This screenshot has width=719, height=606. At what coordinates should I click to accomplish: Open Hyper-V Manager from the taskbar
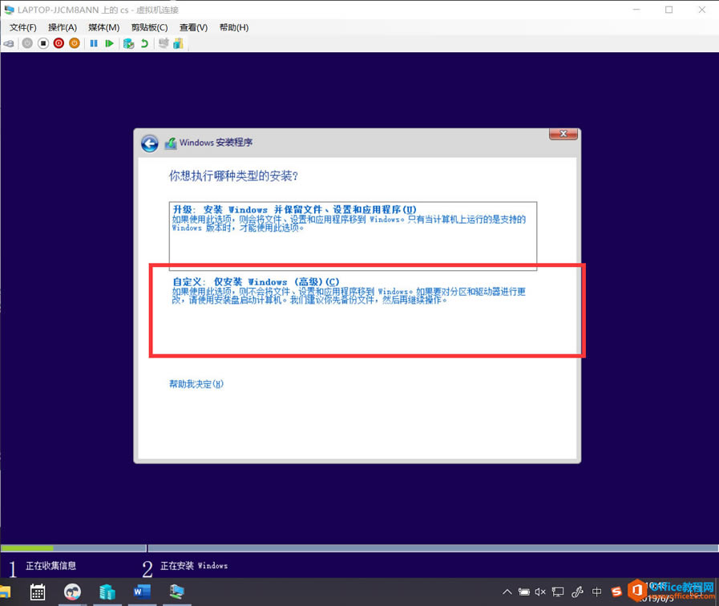107,592
